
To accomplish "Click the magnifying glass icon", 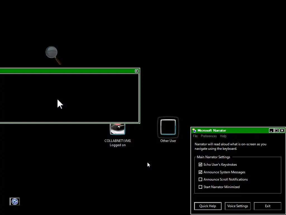I will pos(53,55).
